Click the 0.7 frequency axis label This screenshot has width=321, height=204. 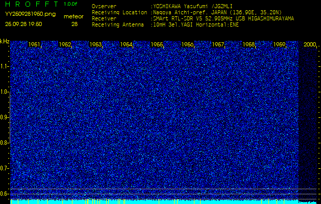pyautogui.click(x=4, y=168)
